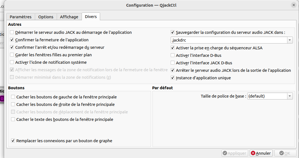Enable Activer l'interface D-Bus checkbox
The width and height of the screenshot is (299, 158).
click(173, 55)
